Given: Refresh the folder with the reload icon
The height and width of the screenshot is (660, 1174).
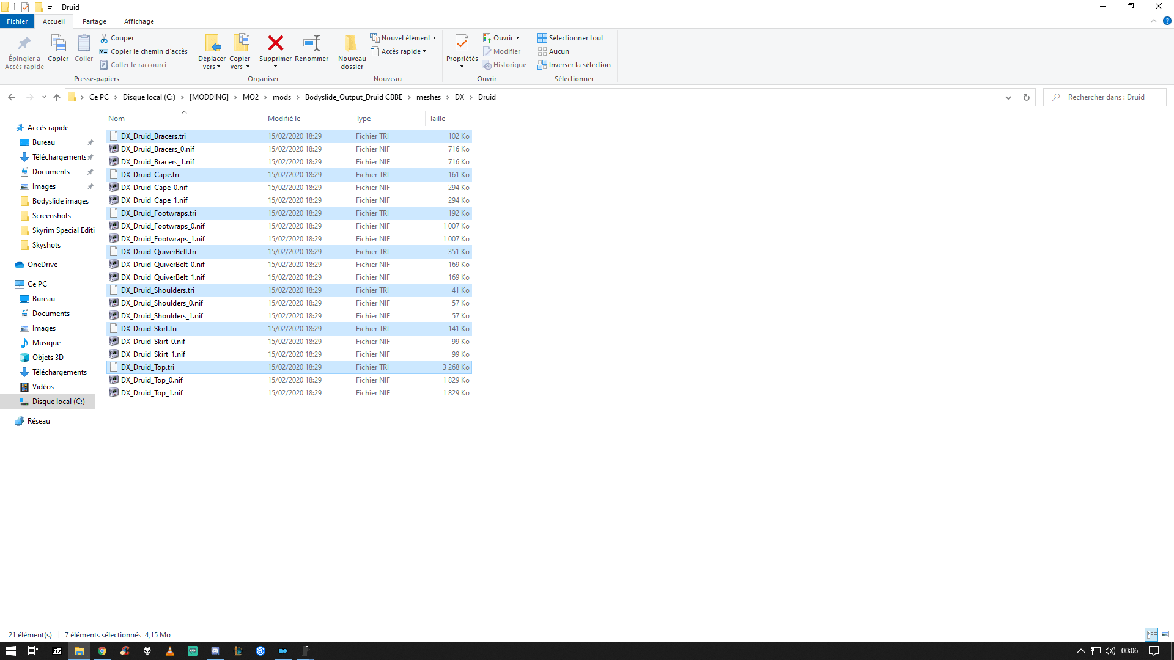Looking at the screenshot, I should (x=1027, y=97).
